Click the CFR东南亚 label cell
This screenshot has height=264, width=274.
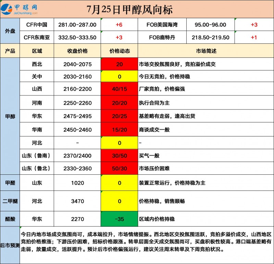(37, 37)
